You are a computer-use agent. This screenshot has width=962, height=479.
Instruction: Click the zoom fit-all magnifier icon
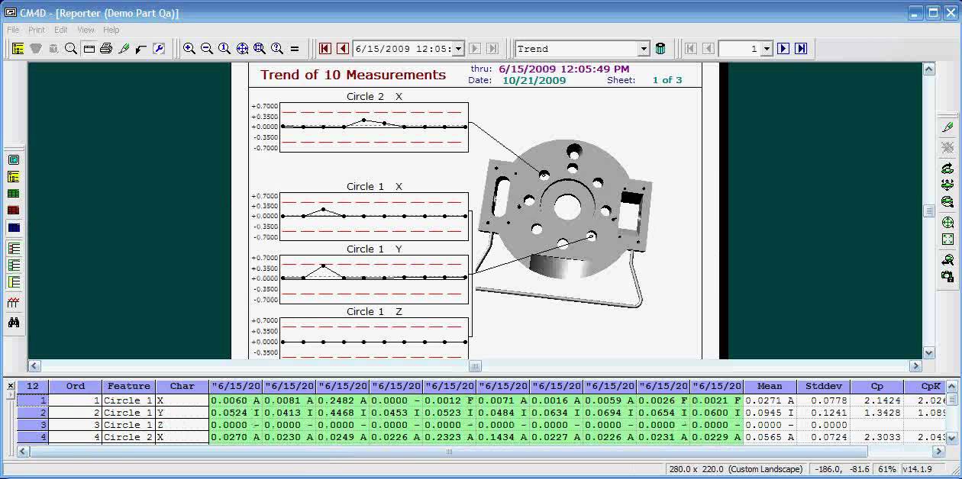[x=260, y=49]
